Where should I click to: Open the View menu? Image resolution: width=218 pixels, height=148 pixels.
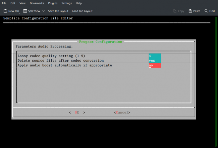pos(22,3)
